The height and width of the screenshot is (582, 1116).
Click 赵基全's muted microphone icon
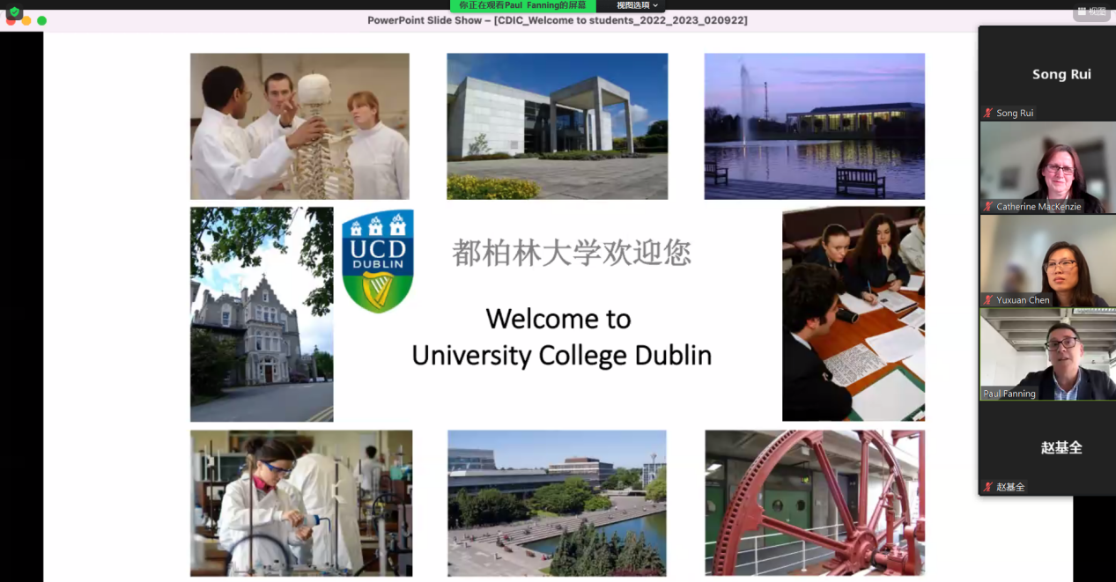pyautogui.click(x=988, y=487)
